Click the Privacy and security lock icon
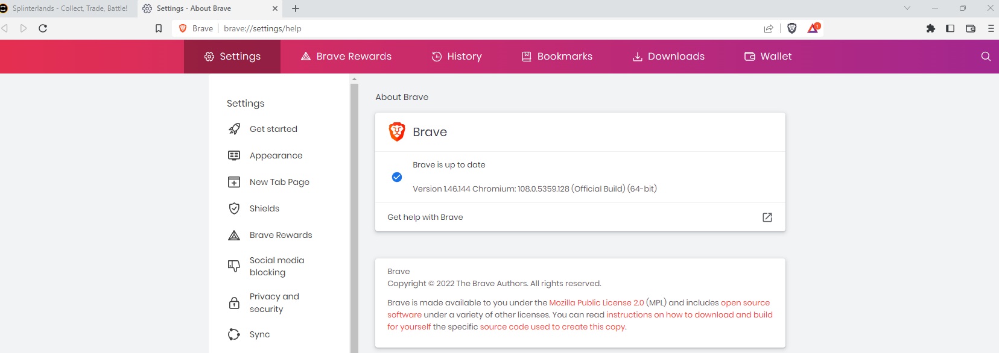Screen dimensions: 999x353 [x=234, y=302]
